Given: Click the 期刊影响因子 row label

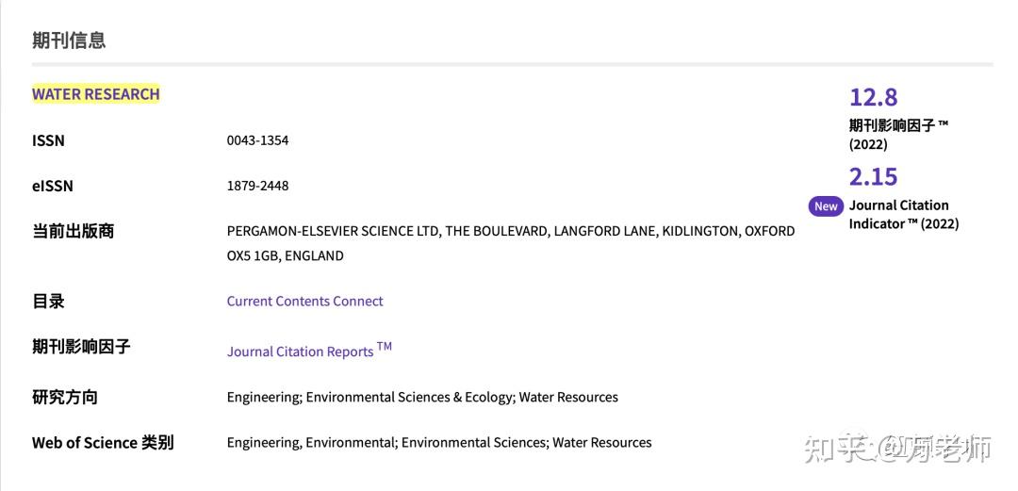Looking at the screenshot, I should [x=81, y=346].
